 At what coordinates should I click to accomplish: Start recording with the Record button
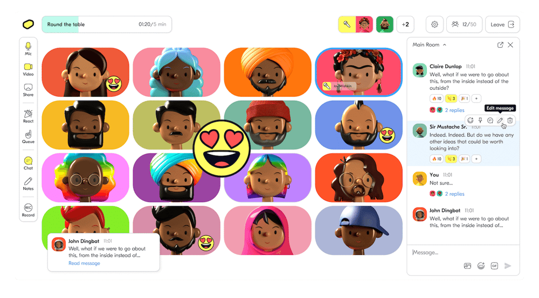click(x=28, y=210)
